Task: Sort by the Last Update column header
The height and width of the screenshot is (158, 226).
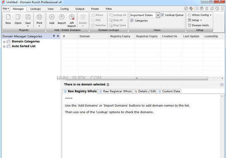Action: click(x=193, y=36)
